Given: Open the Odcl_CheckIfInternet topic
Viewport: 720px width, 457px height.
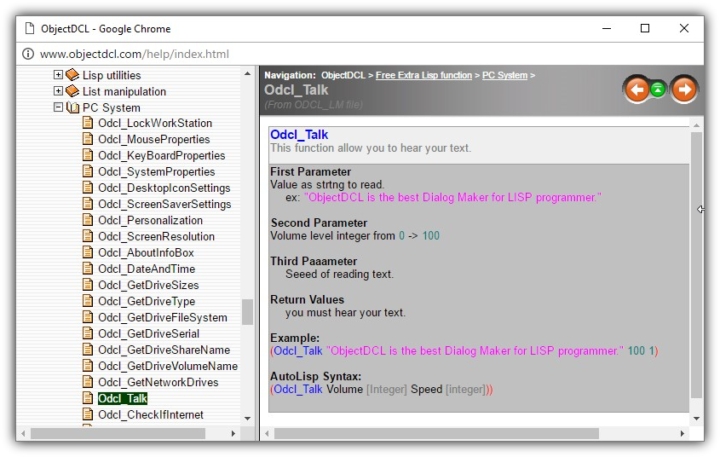Looking at the screenshot, I should [151, 414].
